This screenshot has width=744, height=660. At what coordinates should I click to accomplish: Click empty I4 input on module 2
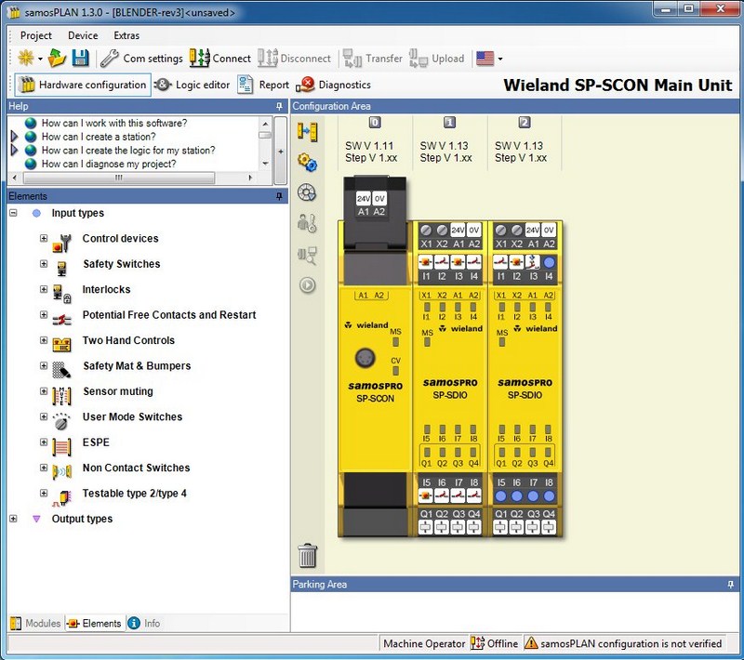[549, 262]
